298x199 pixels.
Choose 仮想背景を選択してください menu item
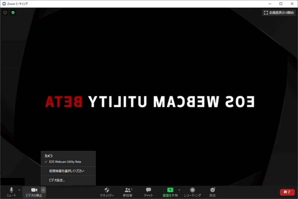[x=66, y=171]
